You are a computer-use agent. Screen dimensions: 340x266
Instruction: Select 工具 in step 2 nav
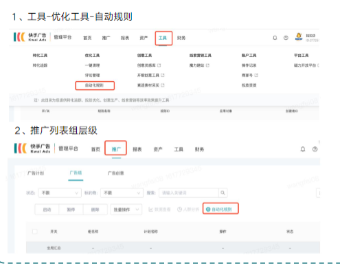click(x=179, y=149)
